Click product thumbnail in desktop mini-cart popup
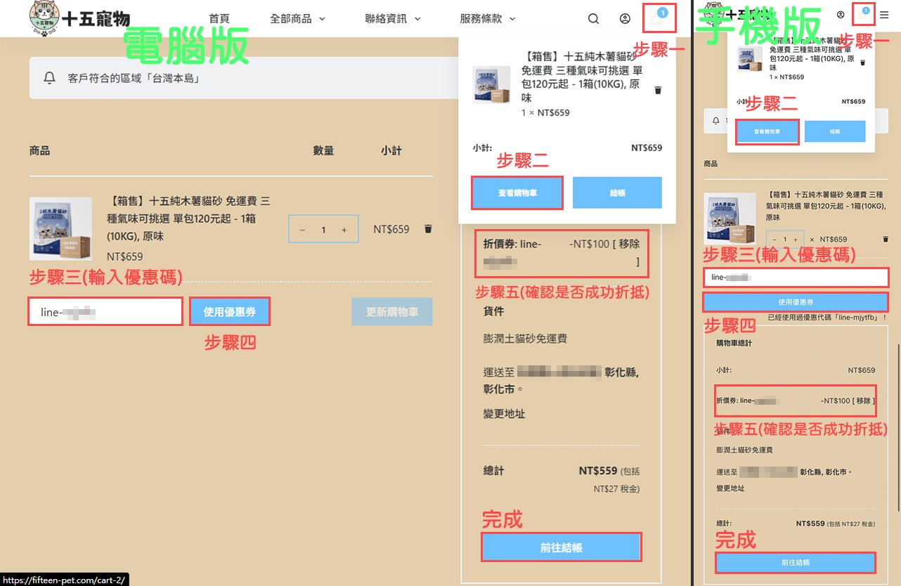The image size is (901, 586). coord(491,86)
